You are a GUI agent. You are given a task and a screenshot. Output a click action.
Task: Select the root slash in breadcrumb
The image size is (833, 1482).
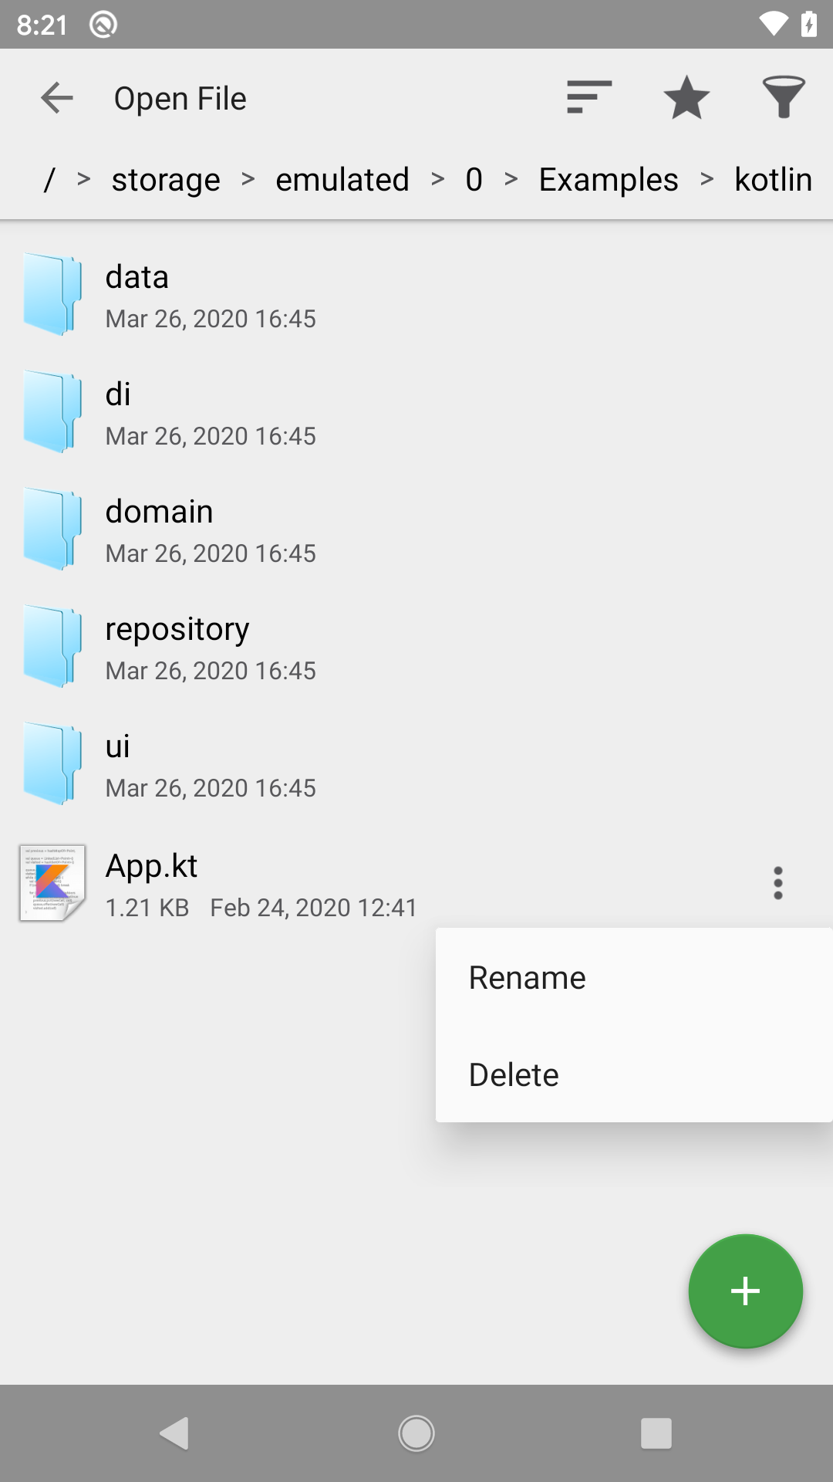click(49, 180)
